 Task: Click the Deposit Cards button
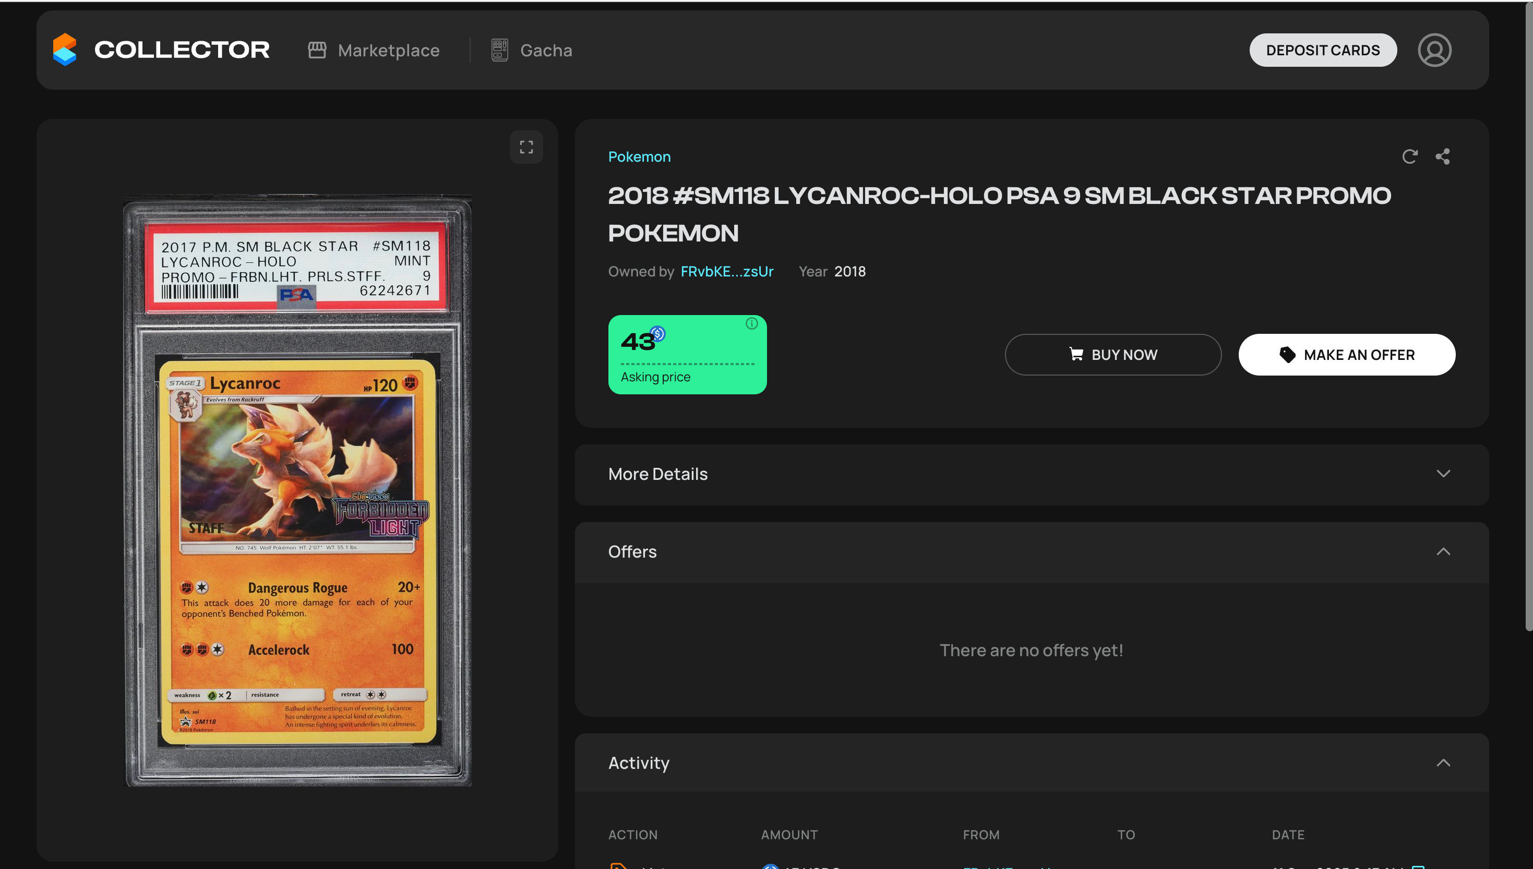tap(1322, 50)
